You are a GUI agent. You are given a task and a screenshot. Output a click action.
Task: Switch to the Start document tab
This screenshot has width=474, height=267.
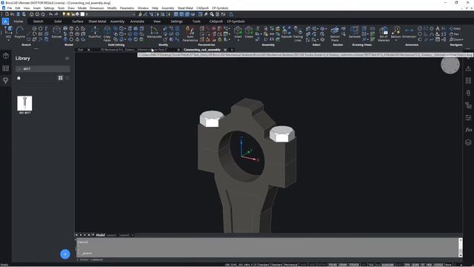[x=81, y=50]
